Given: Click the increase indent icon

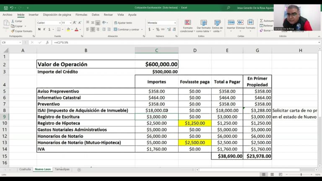Looking at the screenshot, I should 109,29.
